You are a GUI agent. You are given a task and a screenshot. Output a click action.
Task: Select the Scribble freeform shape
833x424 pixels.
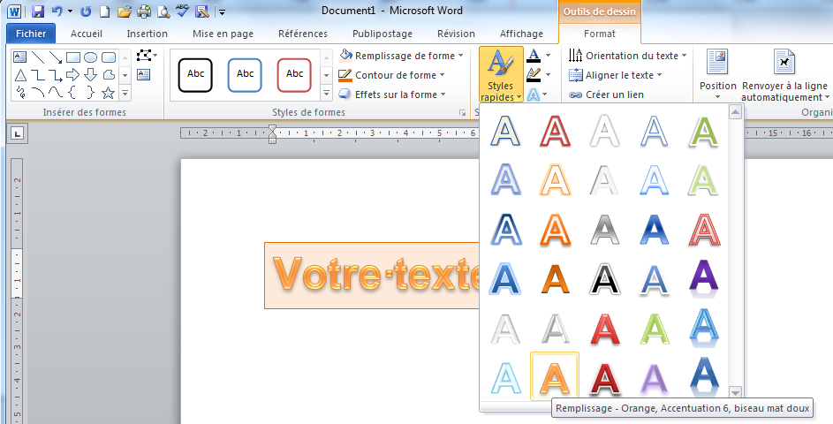pos(19,93)
